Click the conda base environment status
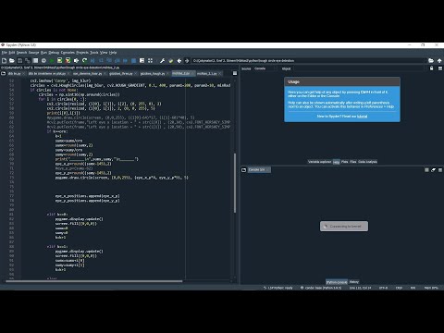The height and width of the screenshot is (333, 444). tap(321, 288)
